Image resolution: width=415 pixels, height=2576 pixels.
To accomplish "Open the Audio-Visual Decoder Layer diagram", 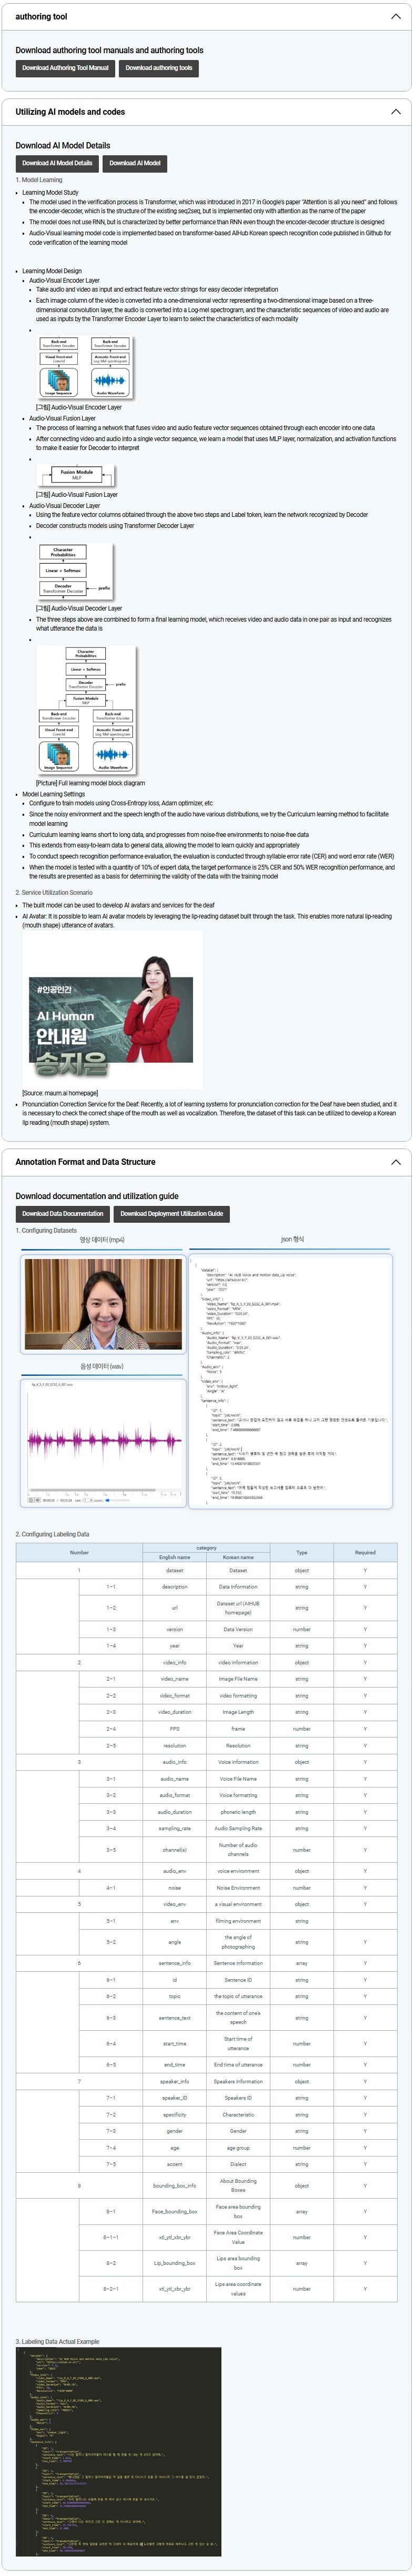I will (75, 571).
